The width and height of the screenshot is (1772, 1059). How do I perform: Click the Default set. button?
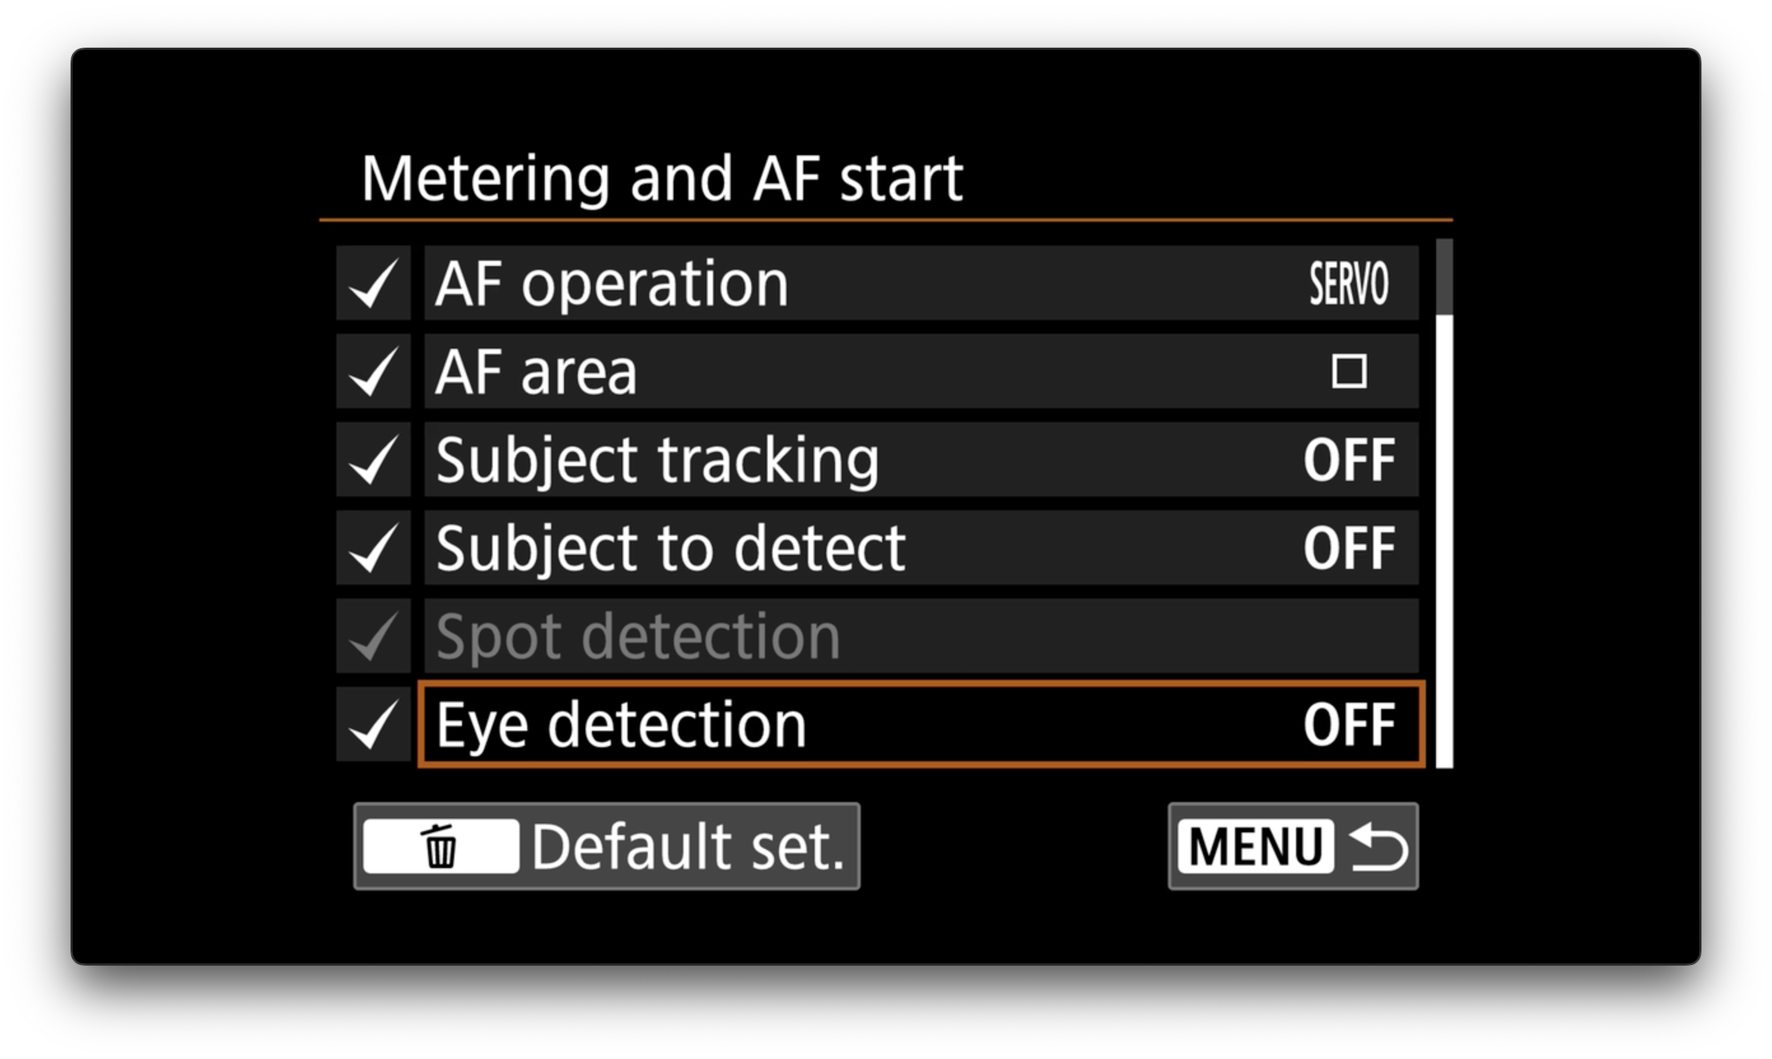click(607, 846)
